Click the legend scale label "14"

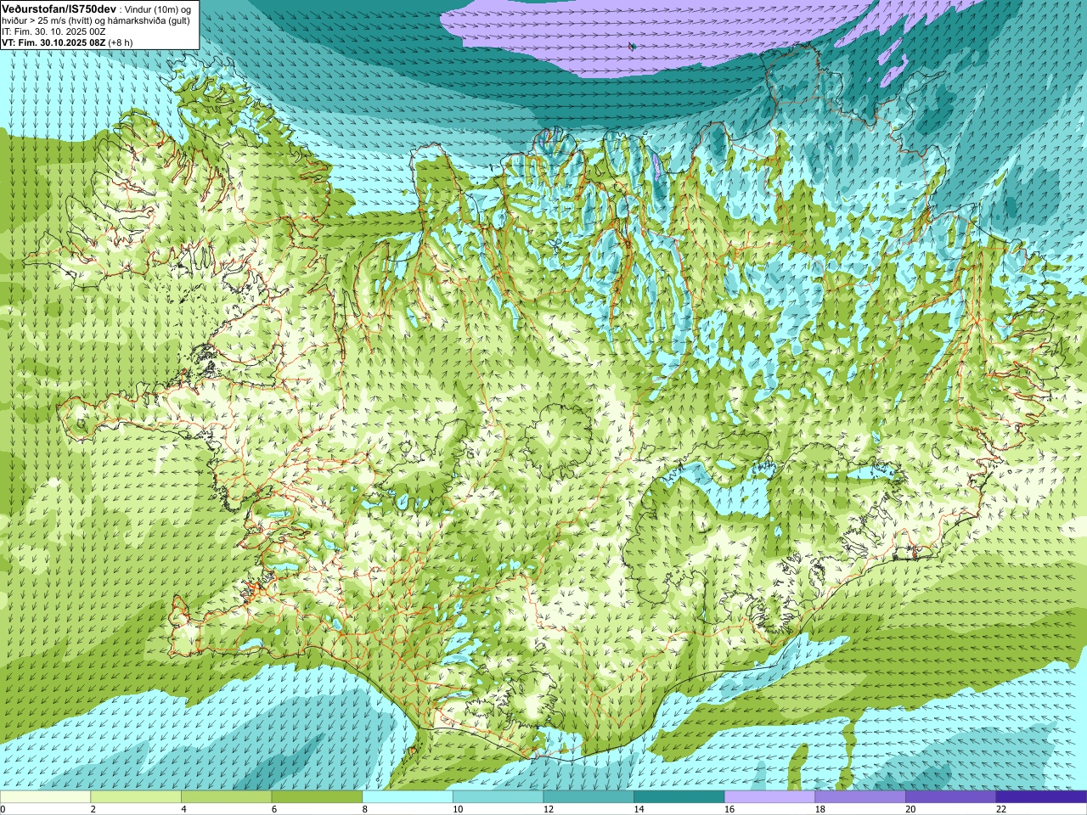[x=639, y=810]
